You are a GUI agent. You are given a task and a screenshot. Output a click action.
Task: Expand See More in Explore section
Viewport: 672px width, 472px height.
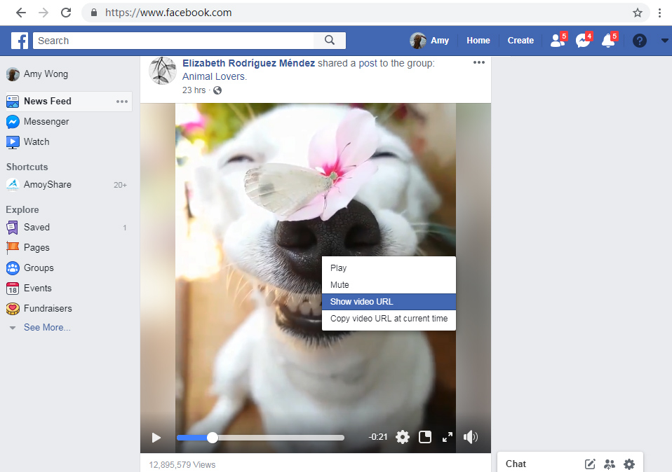(47, 327)
